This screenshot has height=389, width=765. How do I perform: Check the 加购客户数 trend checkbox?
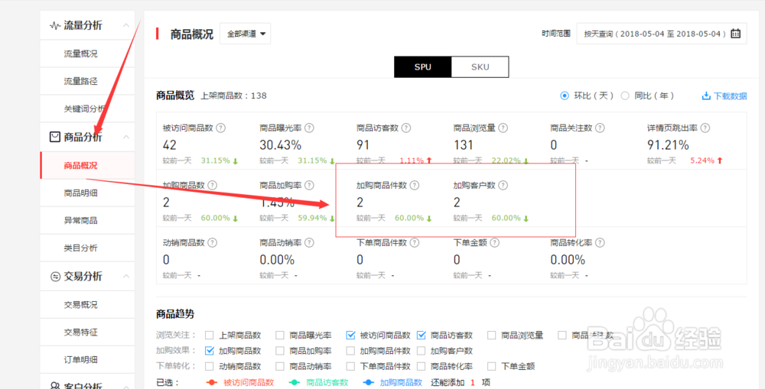[x=421, y=351]
